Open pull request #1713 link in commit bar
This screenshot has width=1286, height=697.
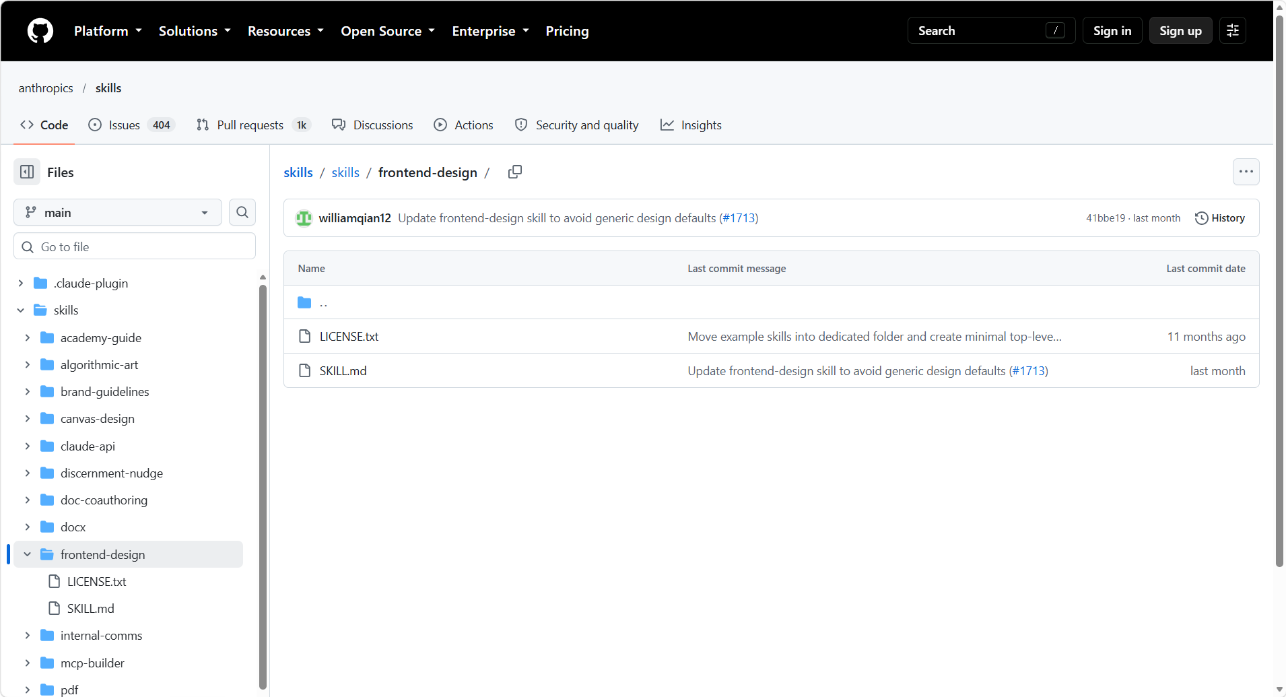tap(739, 218)
